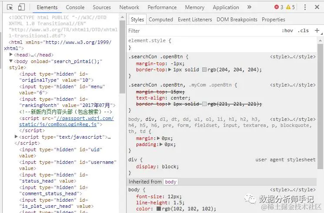
Task: Select the green HTML comment node
Action: pyautogui.click(x=66, y=112)
